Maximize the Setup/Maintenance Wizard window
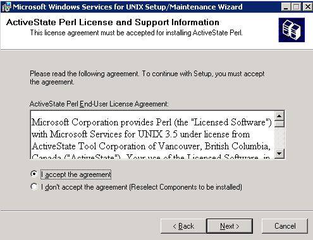Image resolution: width=313 pixels, height=240 pixels. click(x=297, y=7)
